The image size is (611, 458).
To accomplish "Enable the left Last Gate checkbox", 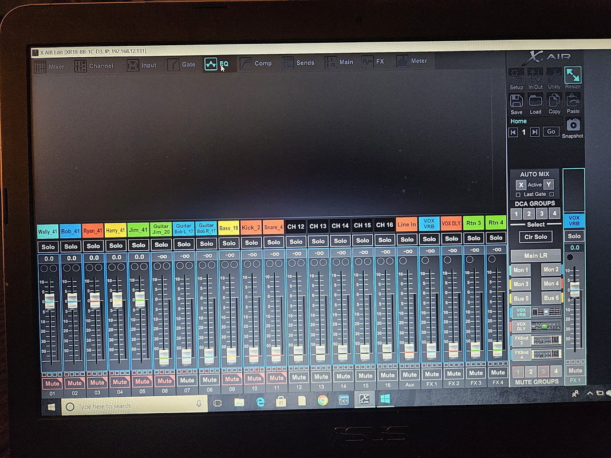I will (x=518, y=195).
